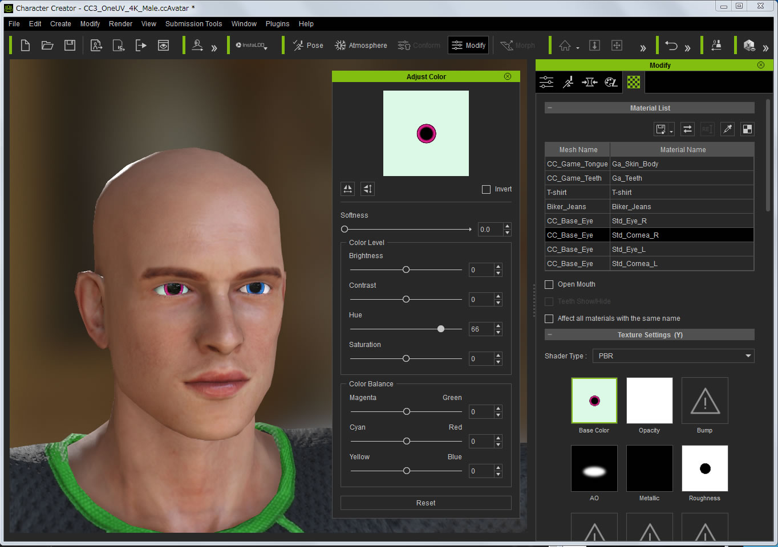Viewport: 778px width, 547px height.
Task: Open the Render menu
Action: (x=120, y=24)
